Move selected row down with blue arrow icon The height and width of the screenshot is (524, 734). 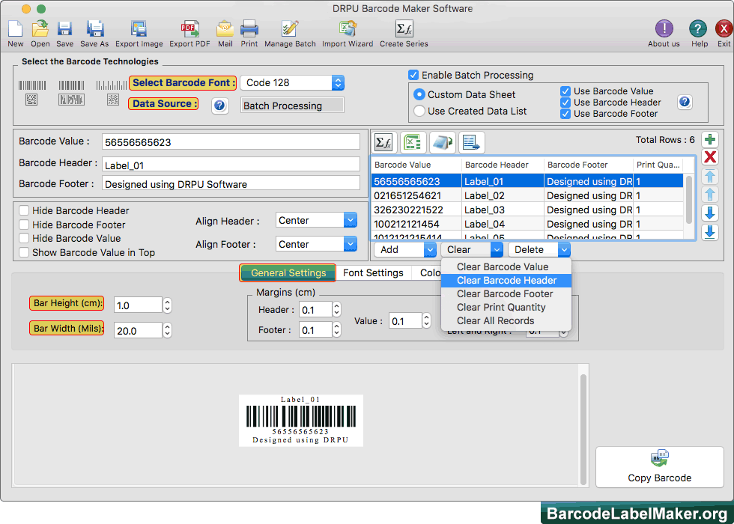[710, 212]
